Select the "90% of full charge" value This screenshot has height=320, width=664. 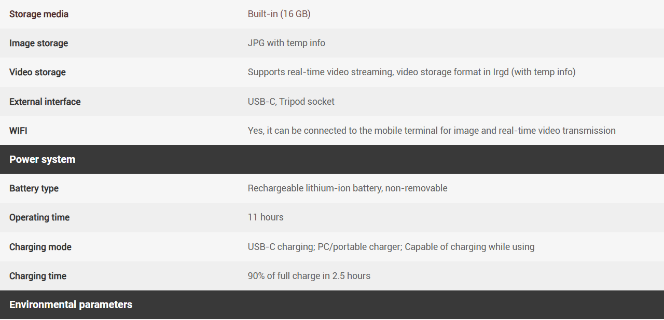(309, 276)
